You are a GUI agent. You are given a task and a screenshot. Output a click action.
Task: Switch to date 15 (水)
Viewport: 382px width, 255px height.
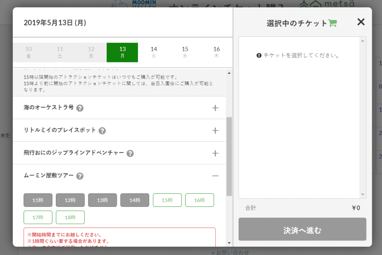(185, 52)
